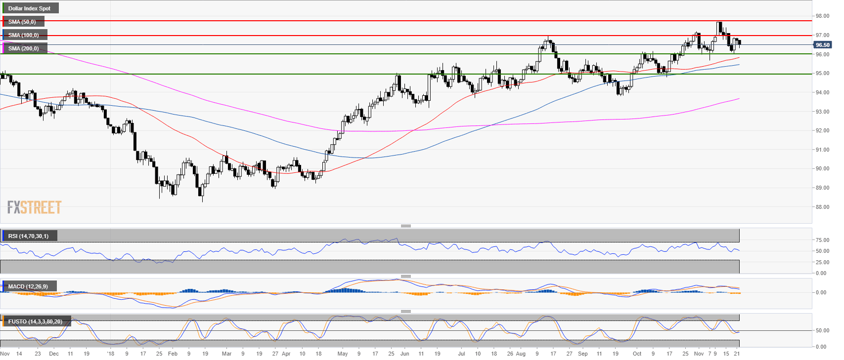Click the Jun label on the time axis
This screenshot has height=360, width=844.
click(405, 354)
